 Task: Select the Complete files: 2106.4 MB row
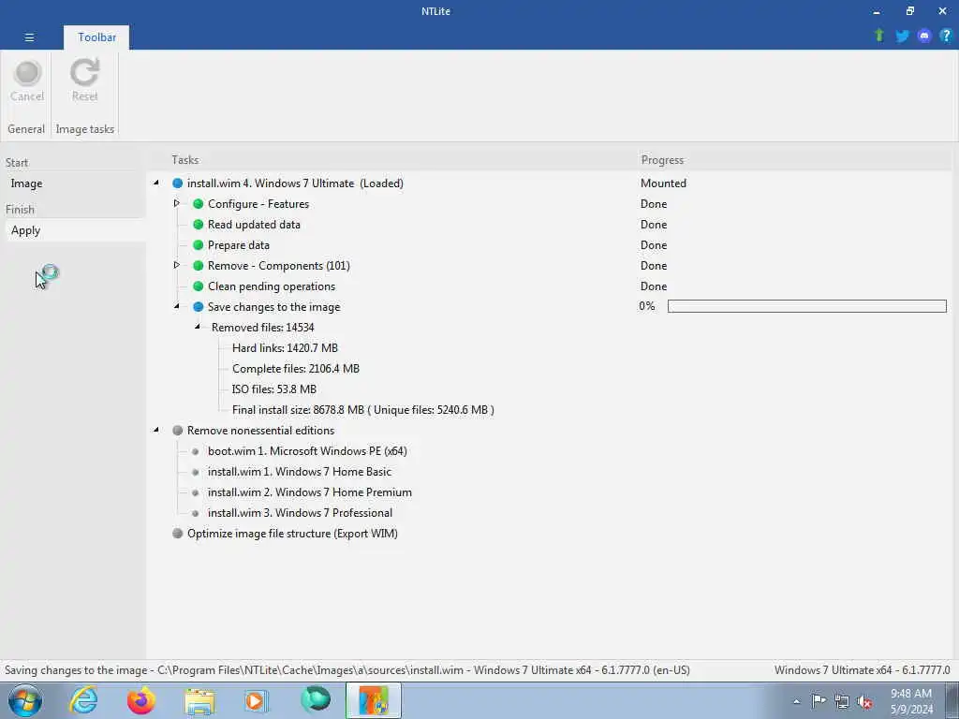296,369
